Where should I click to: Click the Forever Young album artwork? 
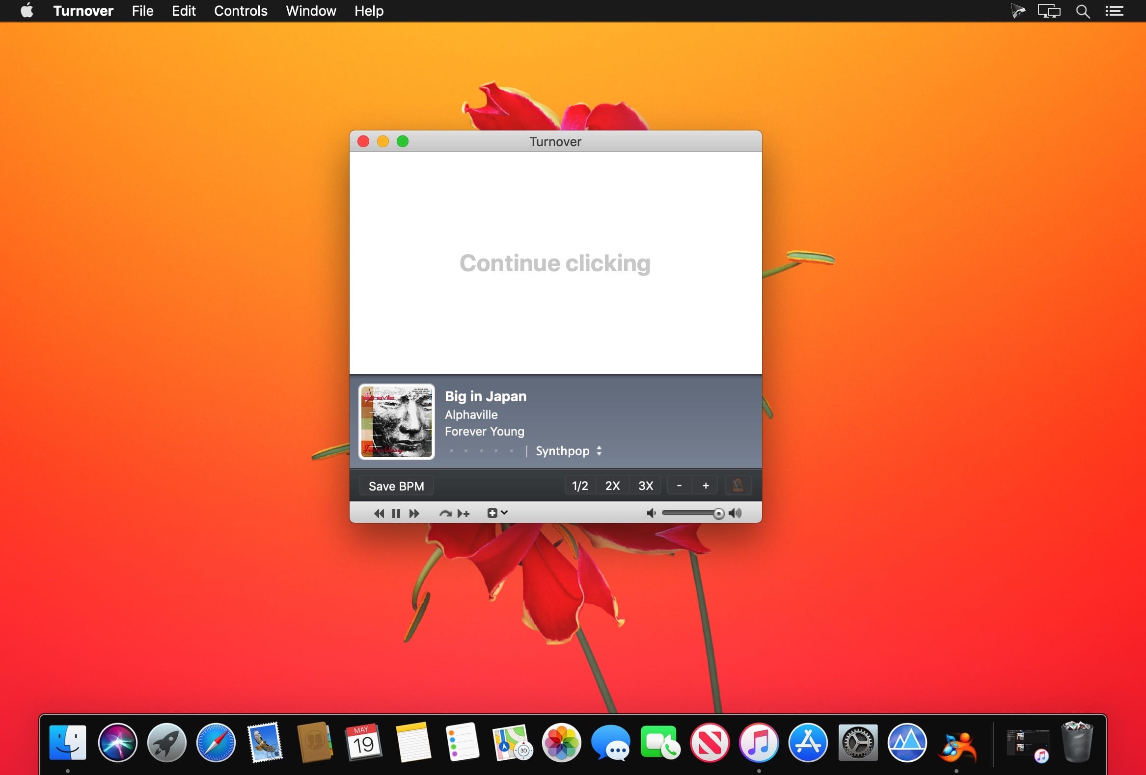click(396, 422)
